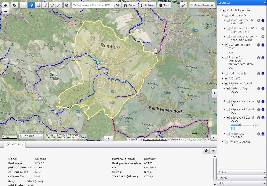Click the palette tool icon
The width and height of the screenshot is (267, 186).
coord(67,5)
